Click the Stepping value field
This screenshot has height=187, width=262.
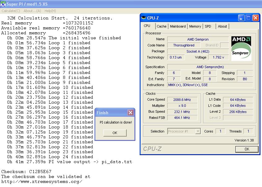coord(245,73)
